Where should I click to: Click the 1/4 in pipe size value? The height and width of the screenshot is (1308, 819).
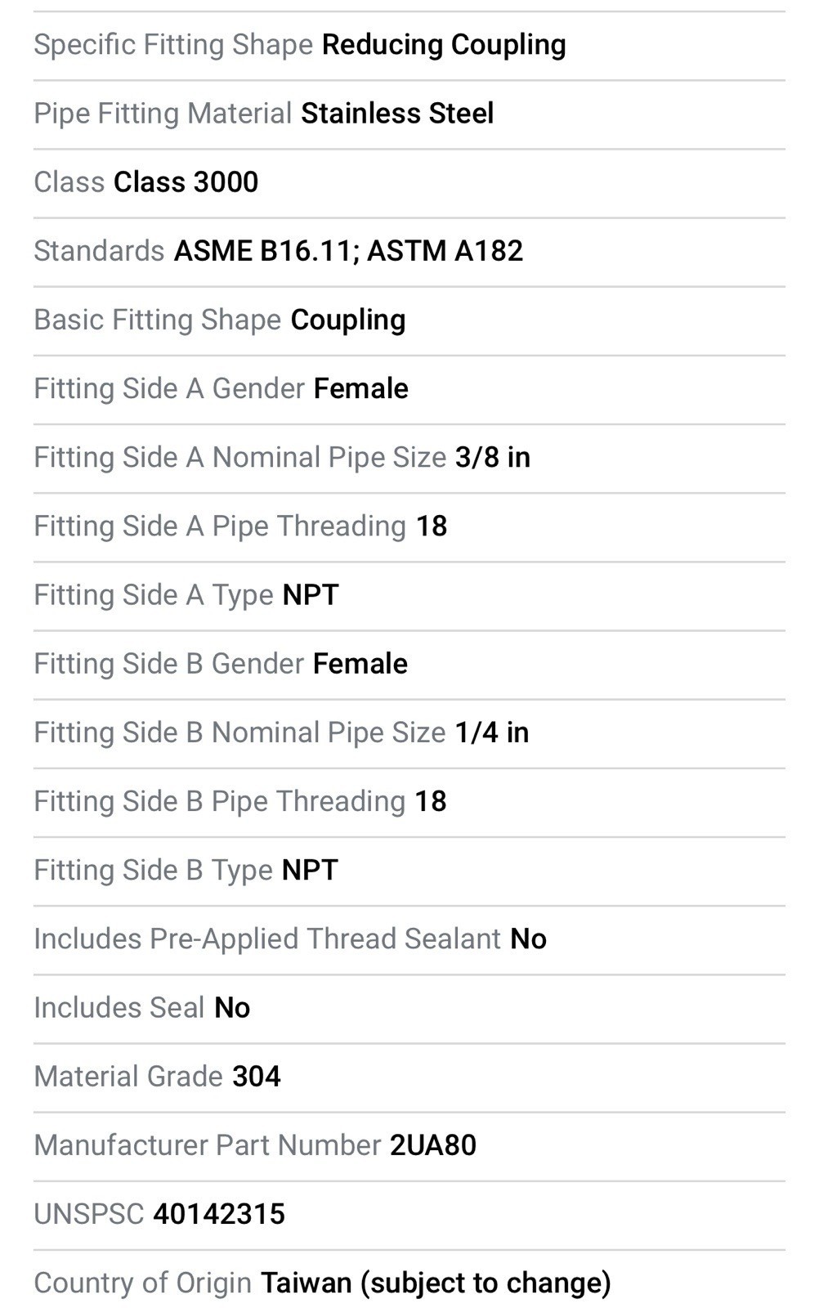tap(492, 732)
